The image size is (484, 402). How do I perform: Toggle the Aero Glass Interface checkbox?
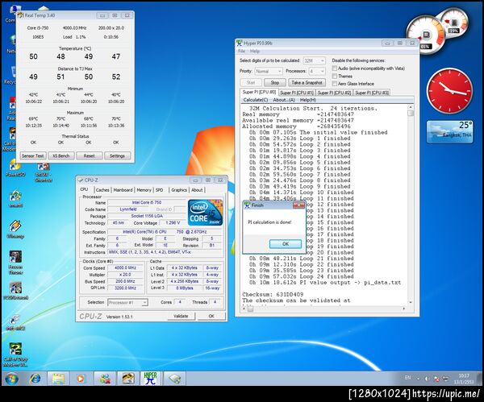pos(334,84)
